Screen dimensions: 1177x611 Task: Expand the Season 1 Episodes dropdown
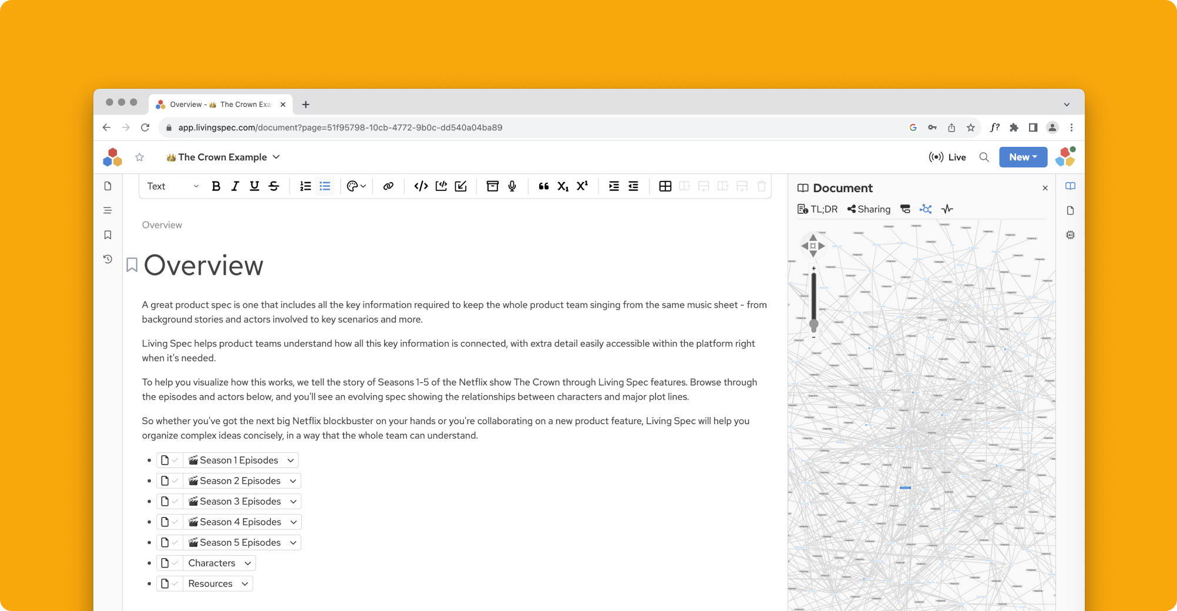(291, 461)
